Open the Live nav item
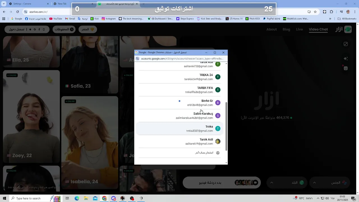Image resolution: width=359 pixels, height=202 pixels. 300,29
